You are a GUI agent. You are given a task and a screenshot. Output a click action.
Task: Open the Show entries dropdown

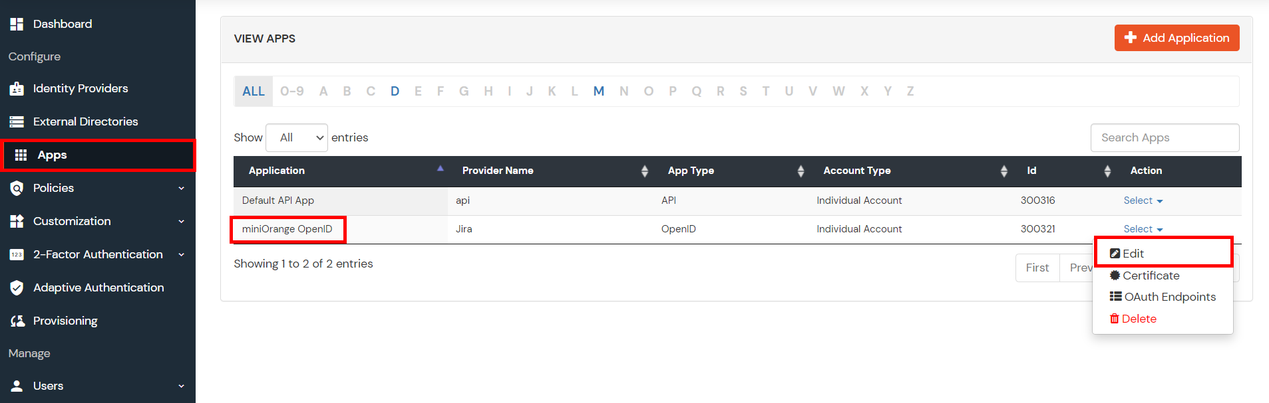coord(296,137)
